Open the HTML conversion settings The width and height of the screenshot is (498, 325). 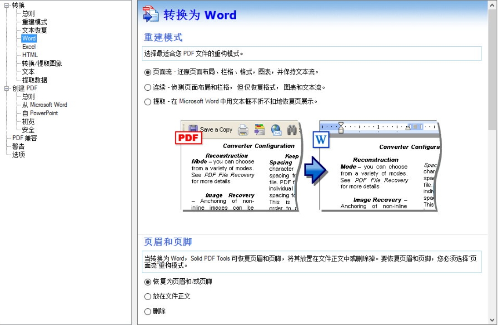[x=29, y=54]
